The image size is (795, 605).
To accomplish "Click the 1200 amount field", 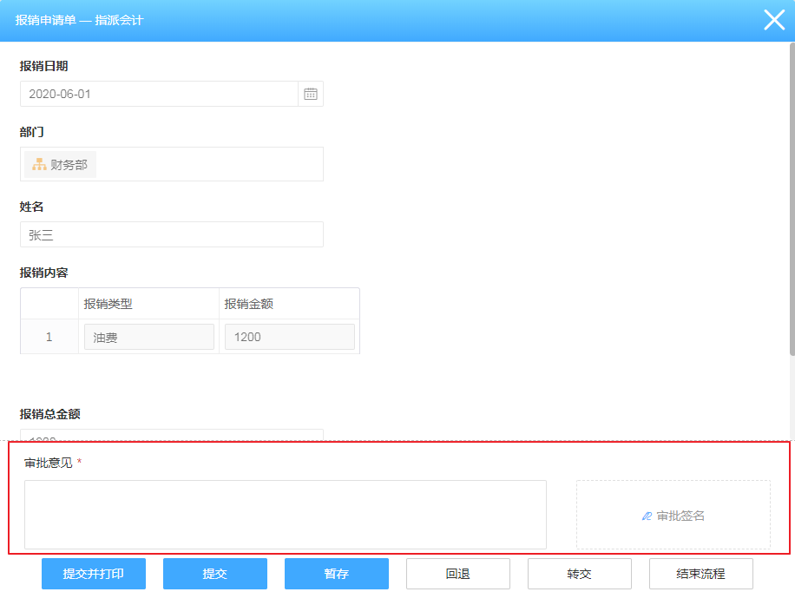I will point(289,337).
